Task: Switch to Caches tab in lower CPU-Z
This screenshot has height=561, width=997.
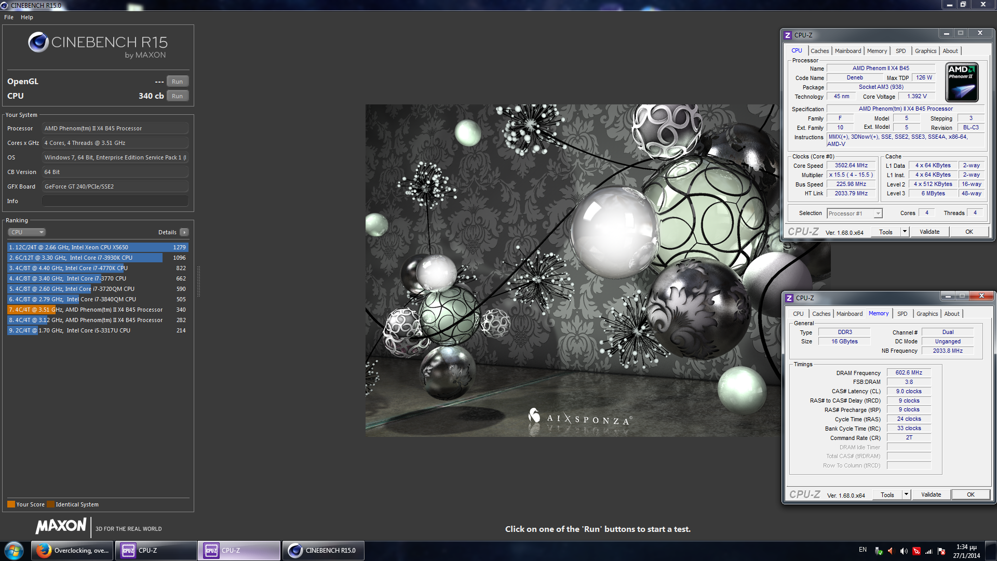Action: pyautogui.click(x=821, y=314)
